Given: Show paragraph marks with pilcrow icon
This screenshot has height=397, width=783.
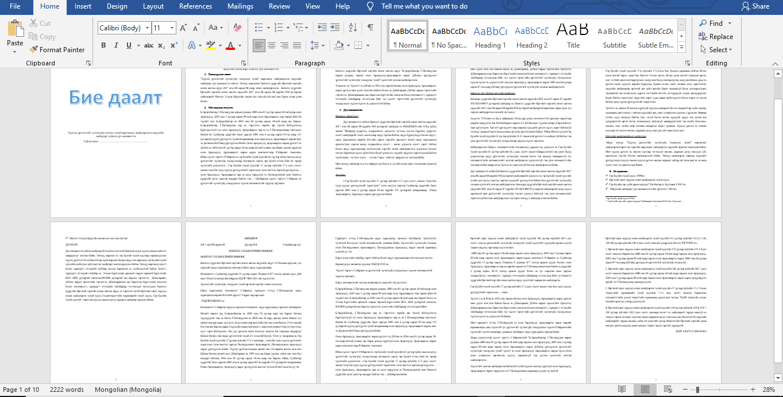Looking at the screenshot, I should click(x=371, y=28).
